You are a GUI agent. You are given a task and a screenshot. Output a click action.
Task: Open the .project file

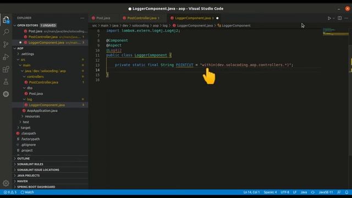50,150
